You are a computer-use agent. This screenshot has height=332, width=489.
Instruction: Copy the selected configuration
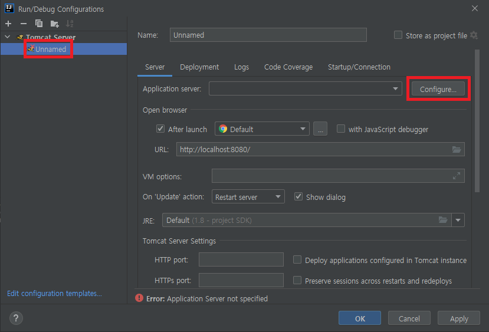pos(39,24)
